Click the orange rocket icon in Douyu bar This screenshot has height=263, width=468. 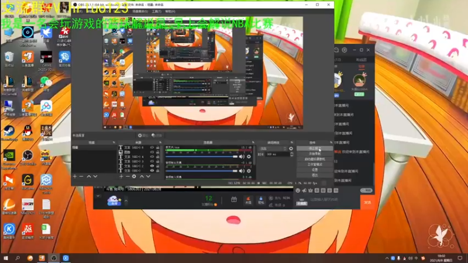248,200
